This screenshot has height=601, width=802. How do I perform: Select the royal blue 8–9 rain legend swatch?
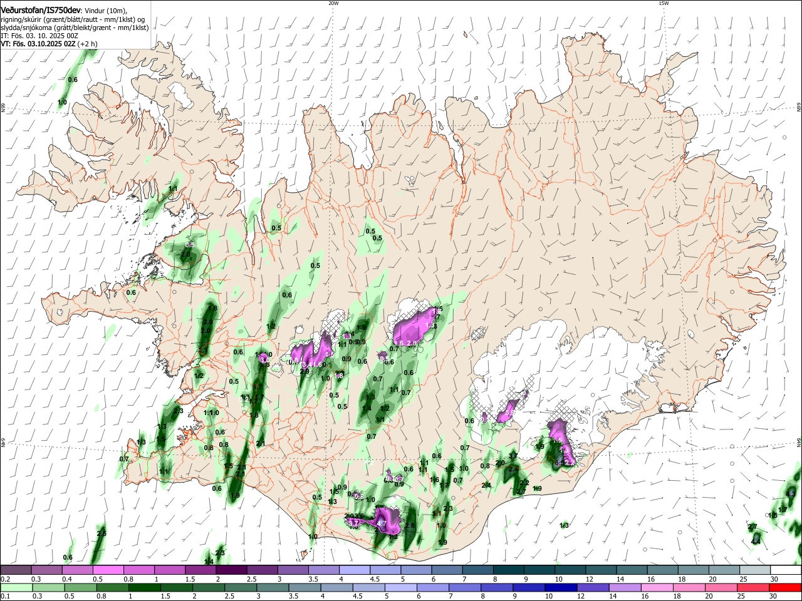click(497, 588)
